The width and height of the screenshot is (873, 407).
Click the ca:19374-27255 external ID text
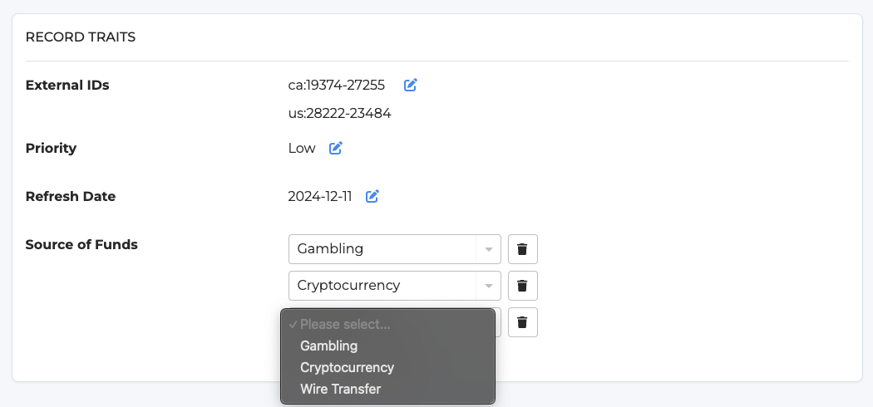(x=336, y=85)
